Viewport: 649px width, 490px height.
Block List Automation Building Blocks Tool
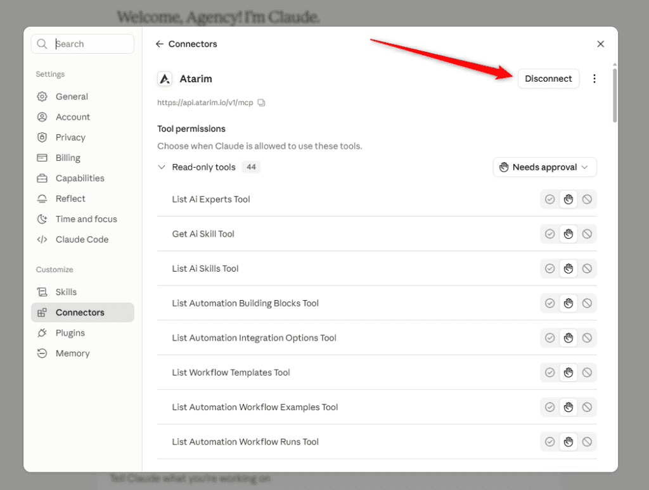[x=587, y=303]
